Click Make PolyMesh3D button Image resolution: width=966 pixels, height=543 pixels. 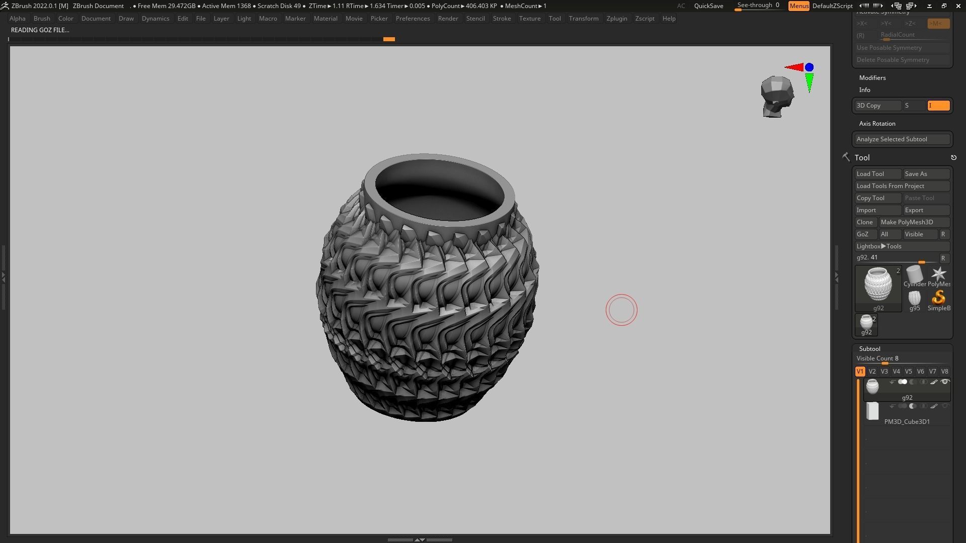(x=914, y=222)
